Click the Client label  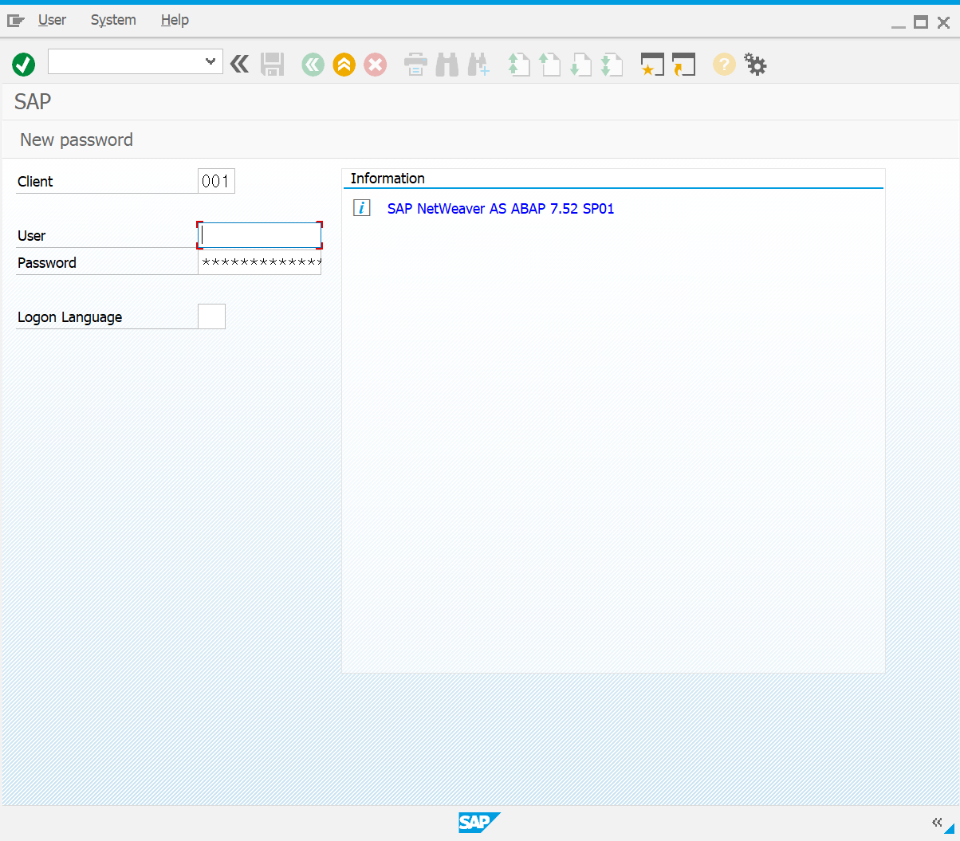[x=35, y=182]
